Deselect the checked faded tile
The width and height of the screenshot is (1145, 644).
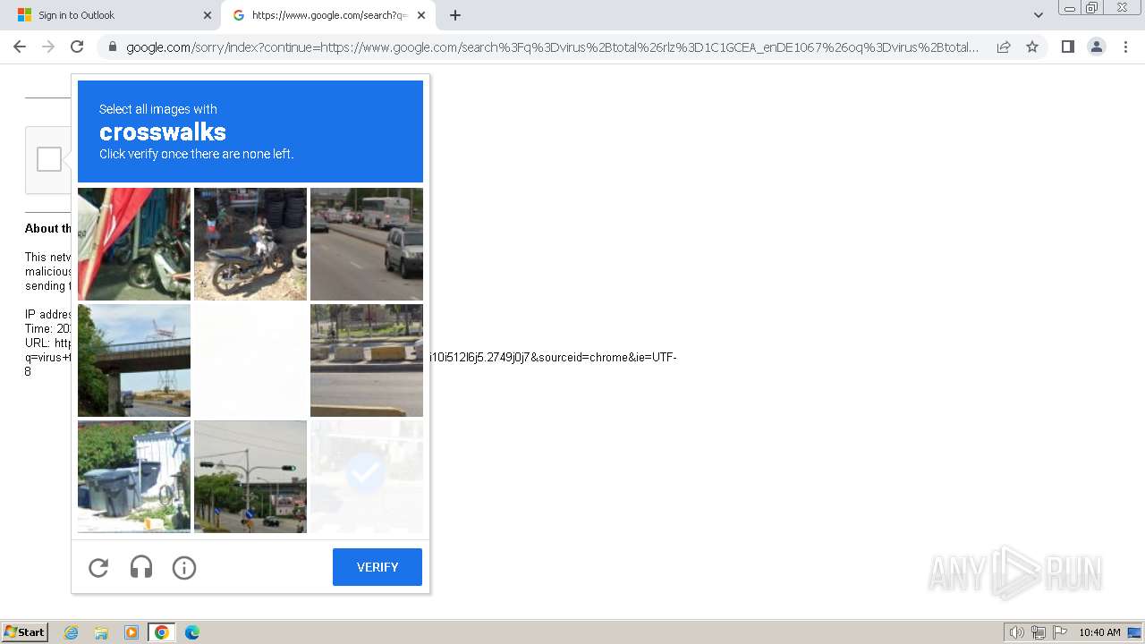[x=367, y=477]
